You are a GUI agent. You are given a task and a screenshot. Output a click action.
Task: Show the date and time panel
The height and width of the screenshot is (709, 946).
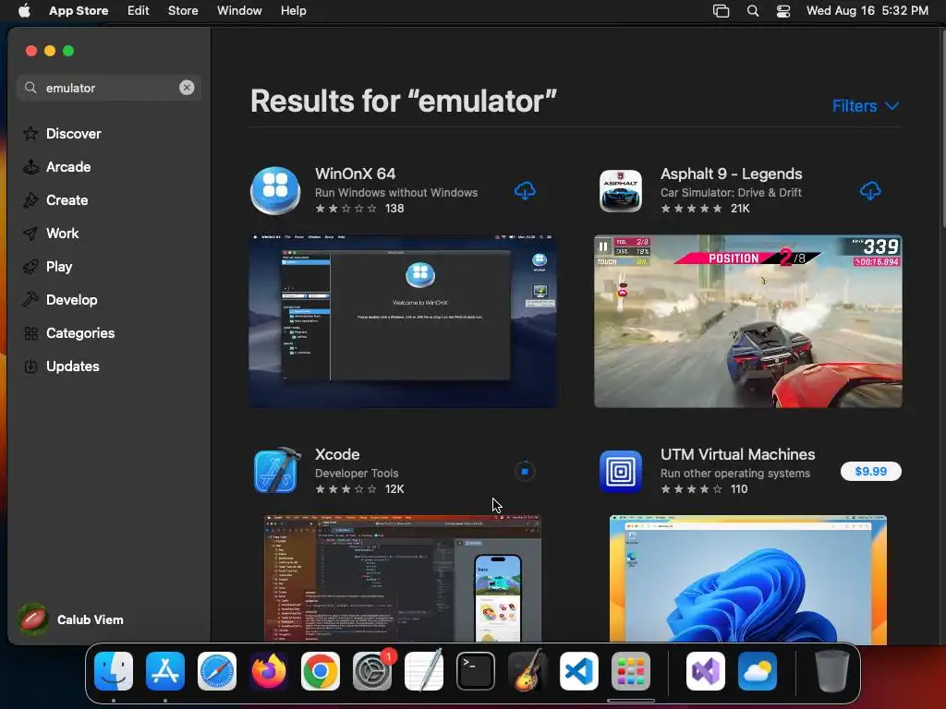pos(867,10)
